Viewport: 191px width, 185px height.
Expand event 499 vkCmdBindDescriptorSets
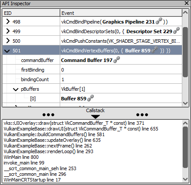coord(8,31)
